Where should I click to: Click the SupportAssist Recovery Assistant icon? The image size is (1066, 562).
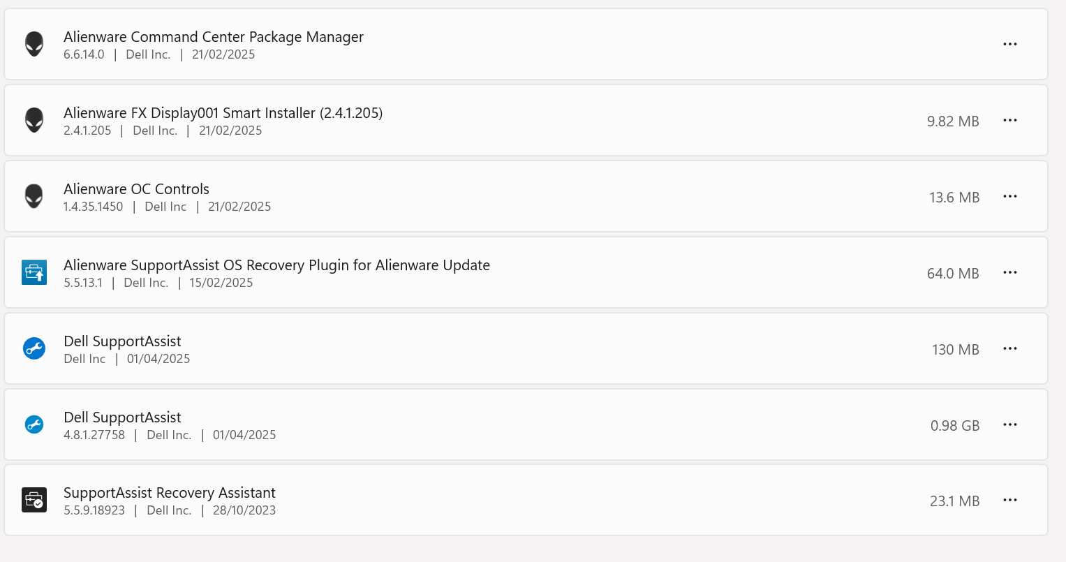point(34,500)
